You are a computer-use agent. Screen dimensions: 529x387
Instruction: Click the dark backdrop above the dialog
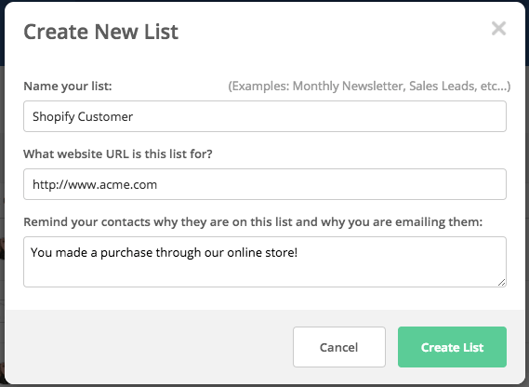pyautogui.click(x=264, y=1)
